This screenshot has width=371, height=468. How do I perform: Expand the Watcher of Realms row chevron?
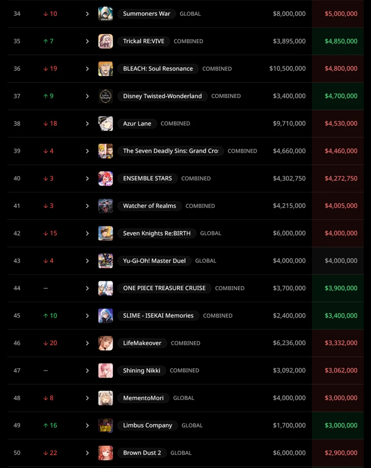(87, 206)
